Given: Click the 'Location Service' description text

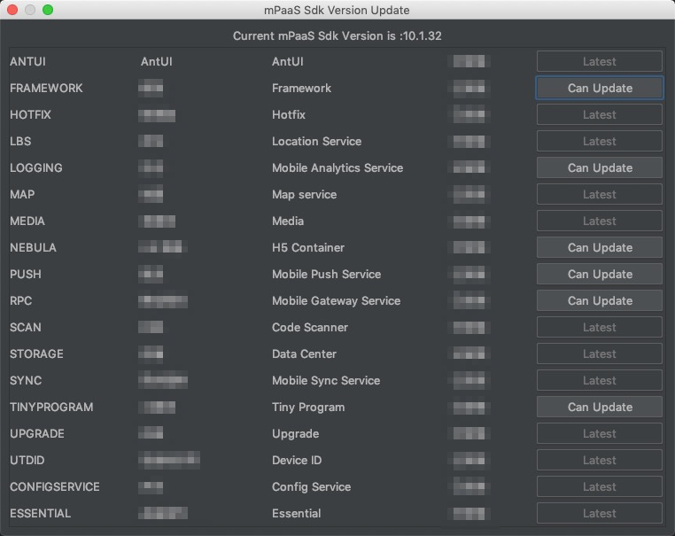Looking at the screenshot, I should point(316,141).
